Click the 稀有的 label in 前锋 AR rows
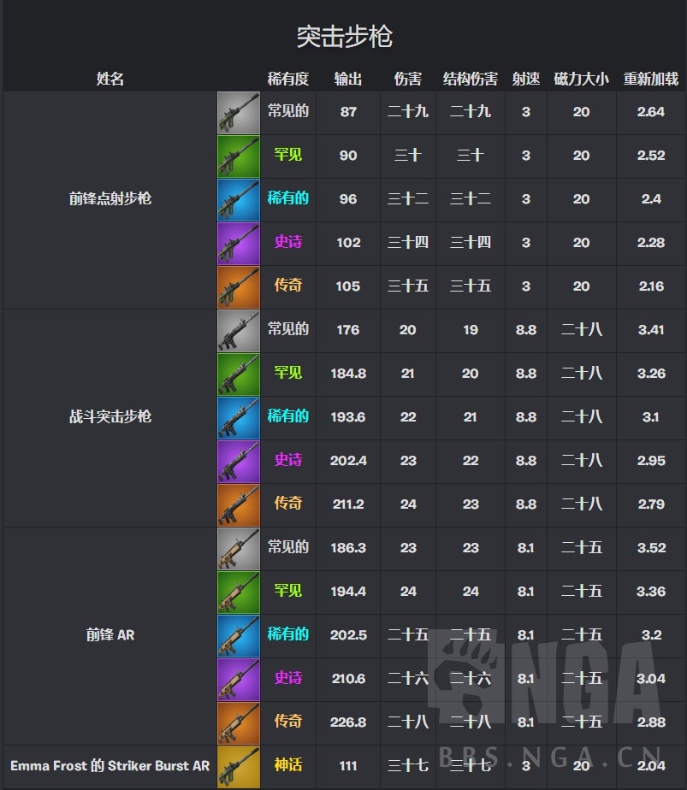Image resolution: width=687 pixels, height=790 pixels. (x=287, y=634)
